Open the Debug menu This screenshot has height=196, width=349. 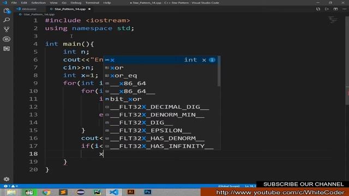[76, 3]
